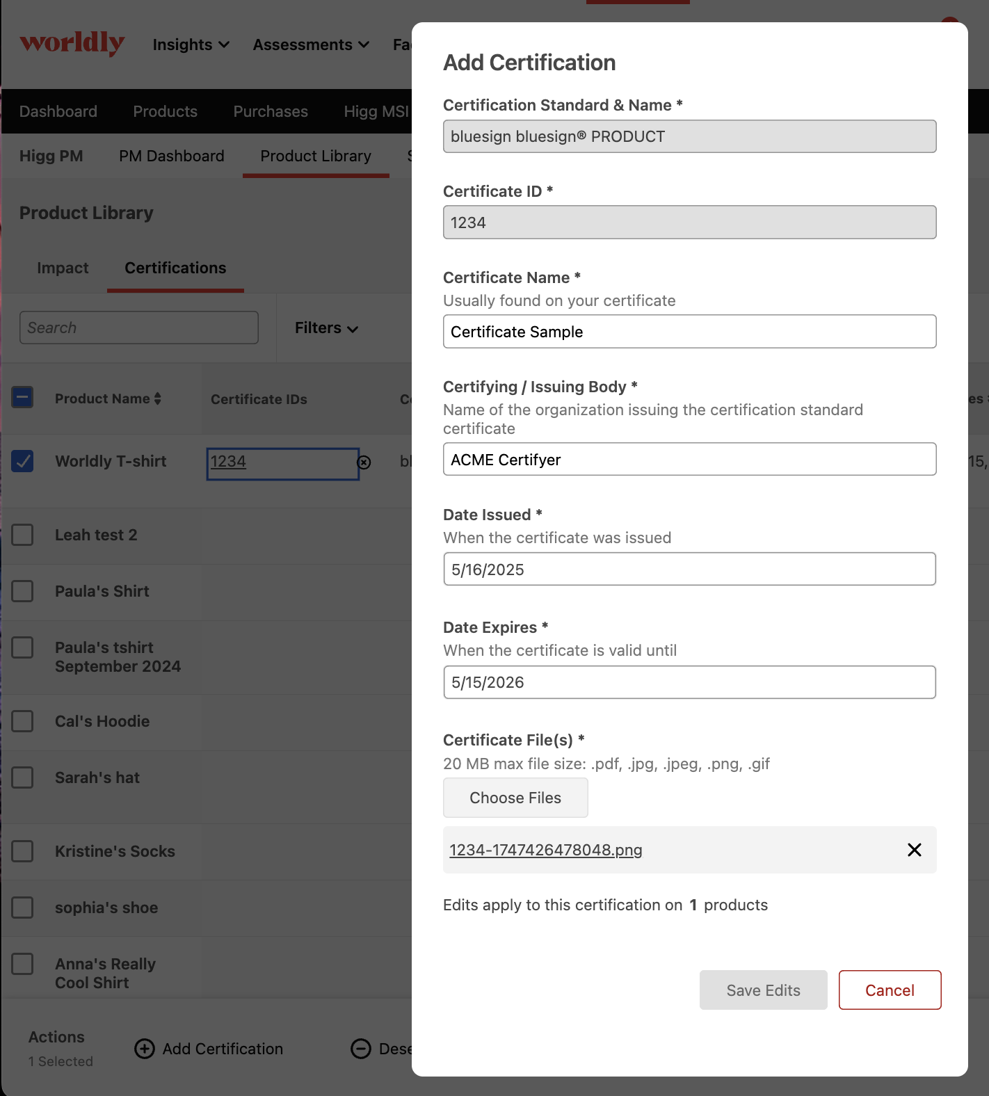Click the Leah test 2 product name

(96, 535)
